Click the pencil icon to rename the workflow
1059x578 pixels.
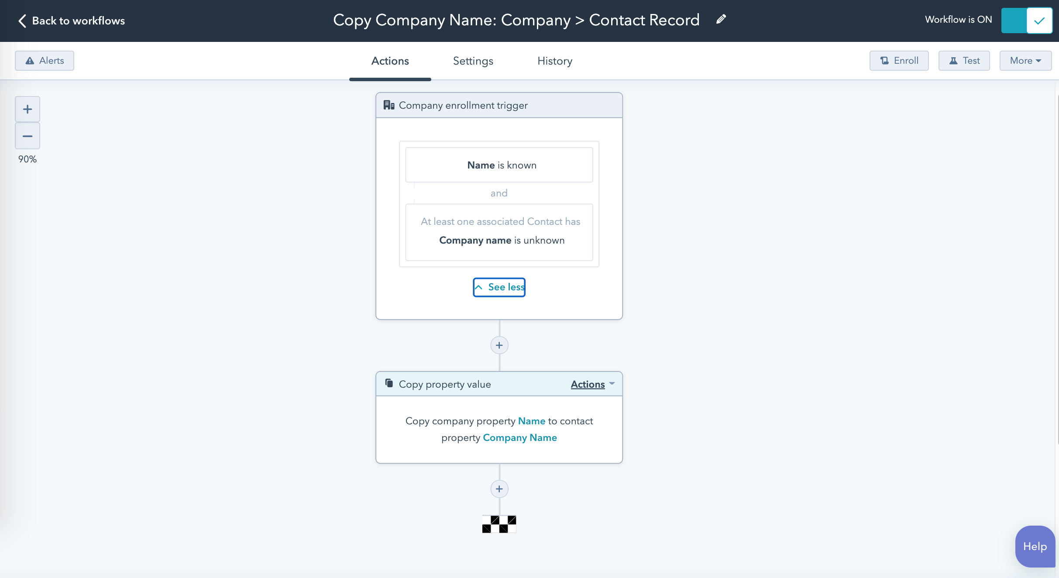click(x=720, y=19)
